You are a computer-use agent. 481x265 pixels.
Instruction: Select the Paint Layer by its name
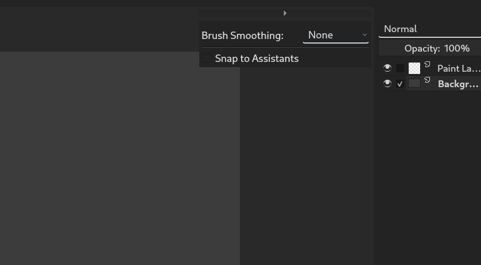[x=458, y=68]
